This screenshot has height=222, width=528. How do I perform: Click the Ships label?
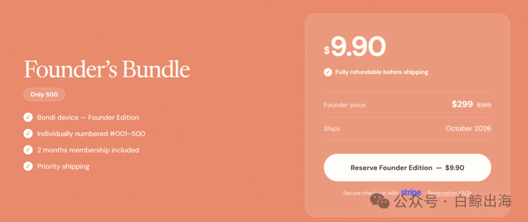click(x=331, y=128)
